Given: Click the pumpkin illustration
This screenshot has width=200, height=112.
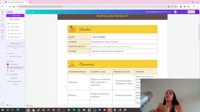Looking at the screenshot, I should (x=73, y=29).
